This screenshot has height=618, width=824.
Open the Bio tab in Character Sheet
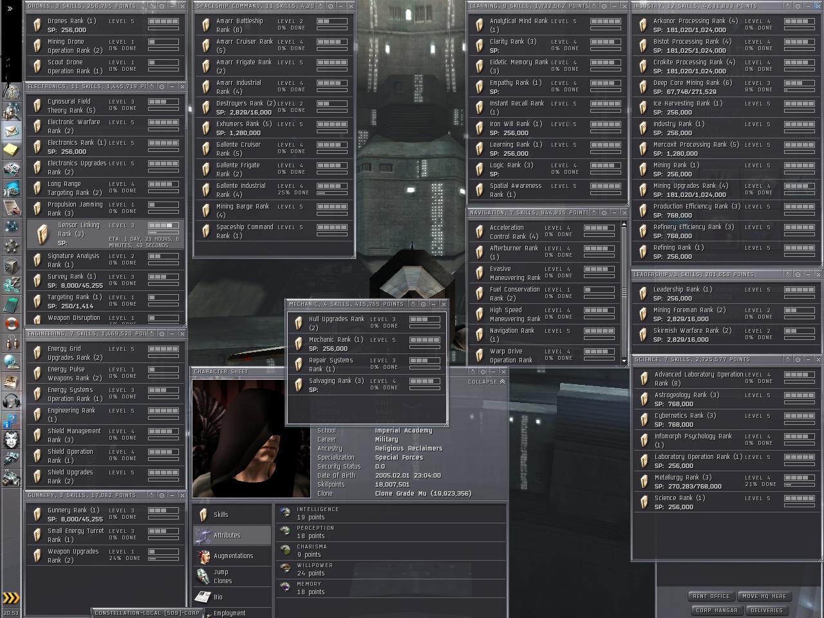[x=232, y=597]
